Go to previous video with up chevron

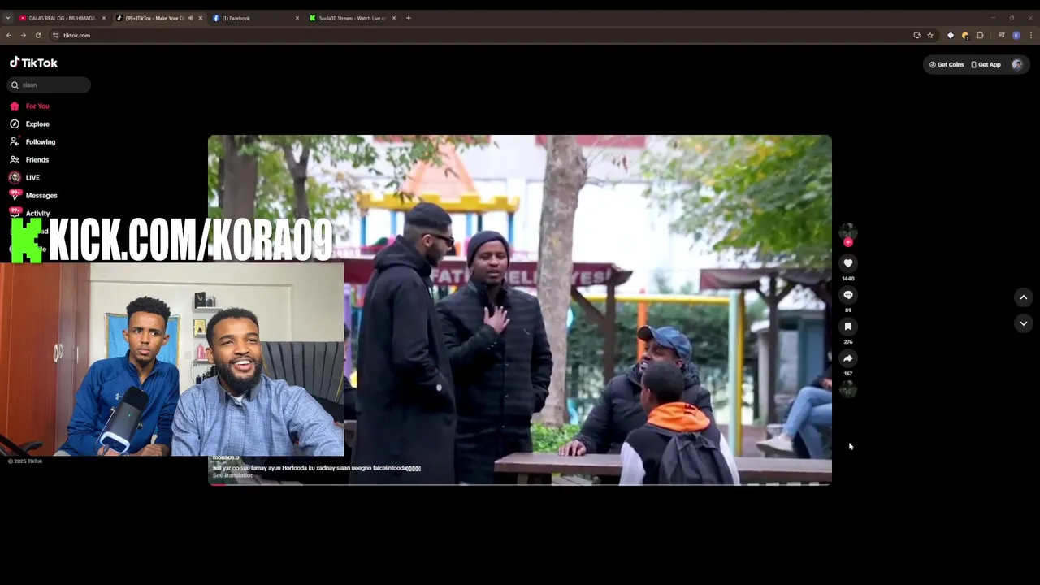[x=1024, y=297]
